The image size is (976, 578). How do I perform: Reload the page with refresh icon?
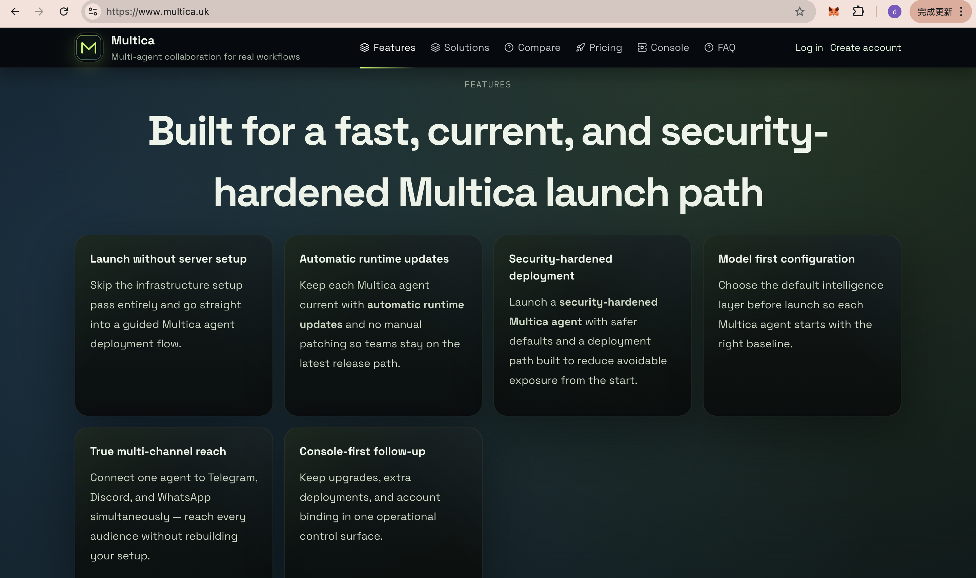pyautogui.click(x=64, y=12)
